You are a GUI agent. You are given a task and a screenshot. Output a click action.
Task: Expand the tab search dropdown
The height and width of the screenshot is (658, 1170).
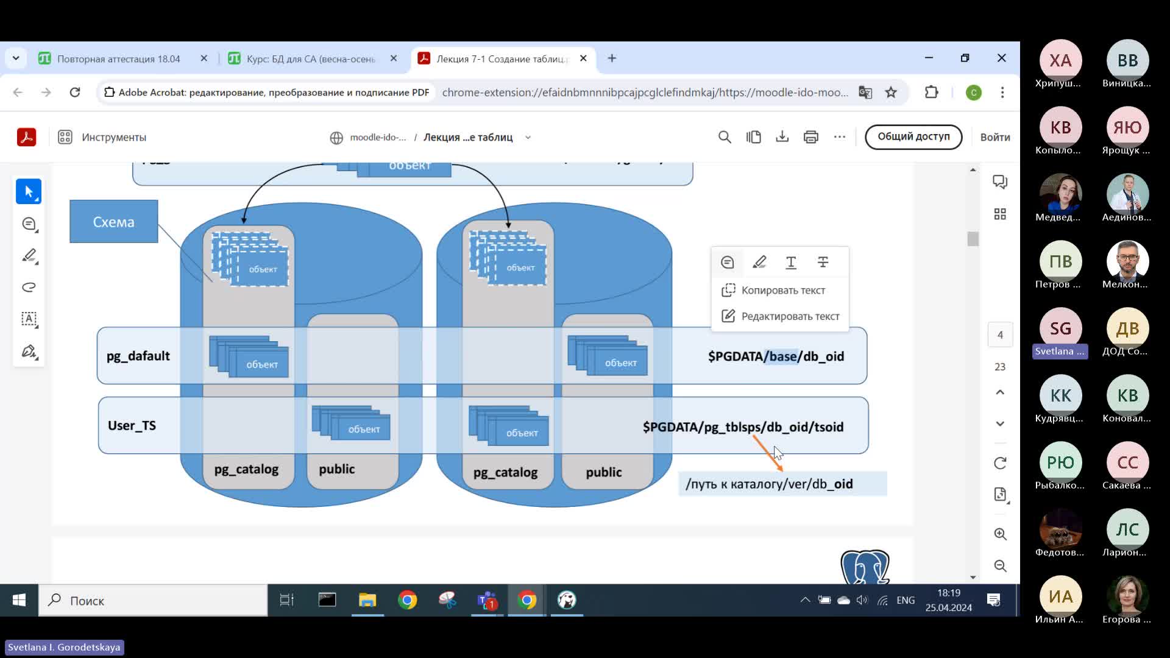point(16,58)
